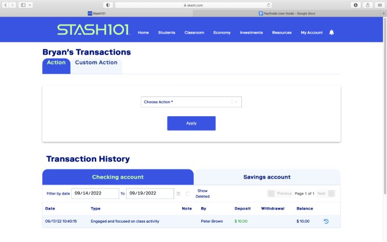Switch to the Savings account tab
Viewport: 387px width, 242px height.
(267, 177)
